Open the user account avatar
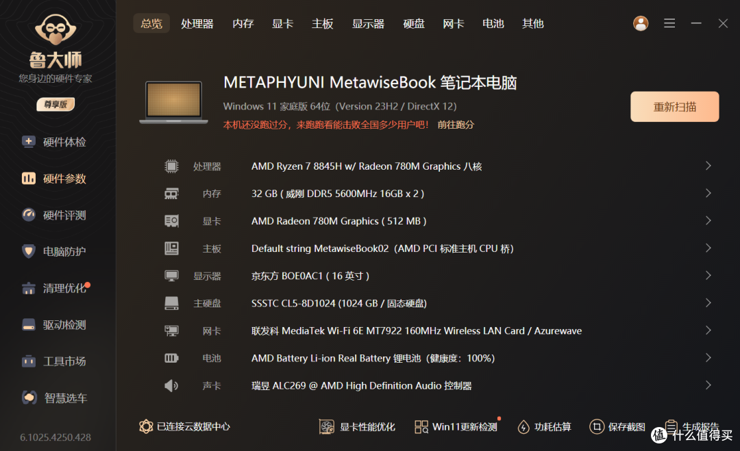Image resolution: width=740 pixels, height=451 pixels. 641,23
